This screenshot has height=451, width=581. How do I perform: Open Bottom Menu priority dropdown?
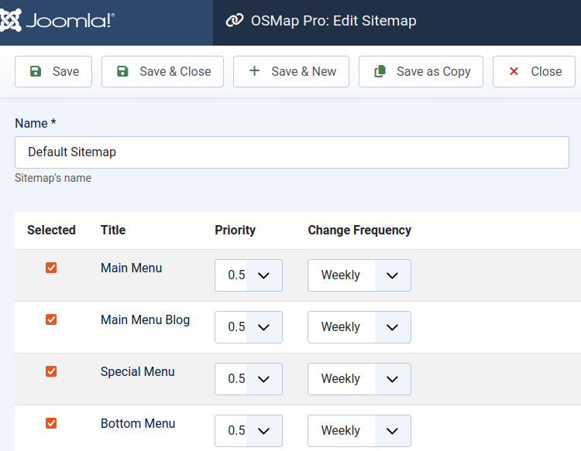click(249, 431)
